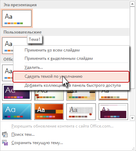
Task: Click Разрешить обновление контента с сайта Office.com
Action: pos(62,126)
